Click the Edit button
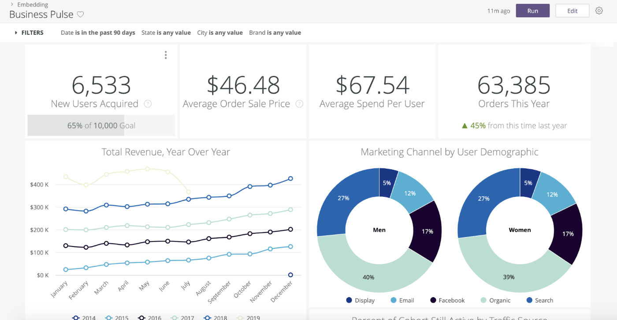Image resolution: width=617 pixels, height=320 pixels. coord(572,10)
